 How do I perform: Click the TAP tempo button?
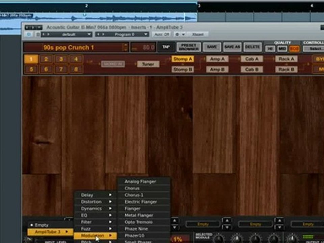[166, 47]
